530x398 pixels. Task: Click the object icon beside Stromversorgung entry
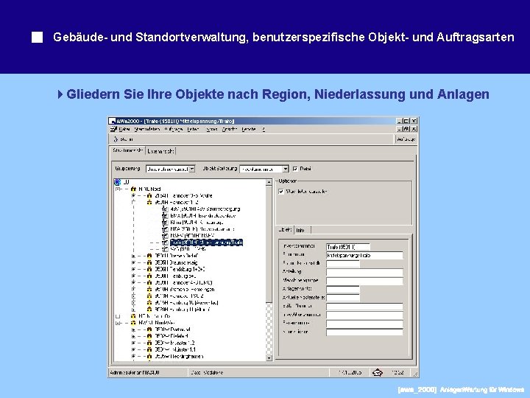[165, 209]
